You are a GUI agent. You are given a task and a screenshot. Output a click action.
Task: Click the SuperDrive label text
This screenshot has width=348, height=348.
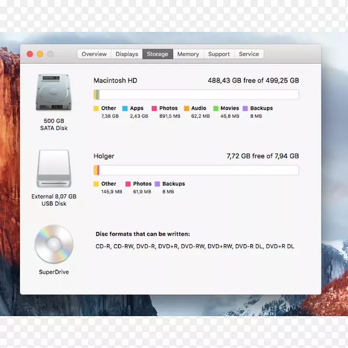pyautogui.click(x=54, y=272)
